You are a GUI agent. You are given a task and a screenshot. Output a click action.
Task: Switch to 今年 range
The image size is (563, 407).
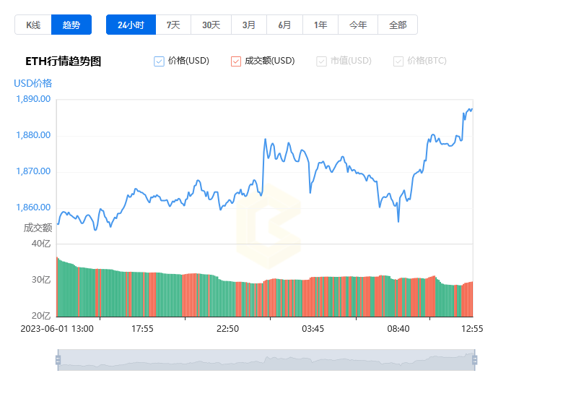(358, 25)
